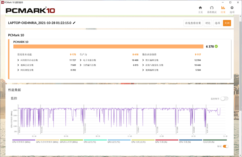Toggle GPU core clock (MHz) legend
Screen dimensions: 242x157
(x=72, y=141)
